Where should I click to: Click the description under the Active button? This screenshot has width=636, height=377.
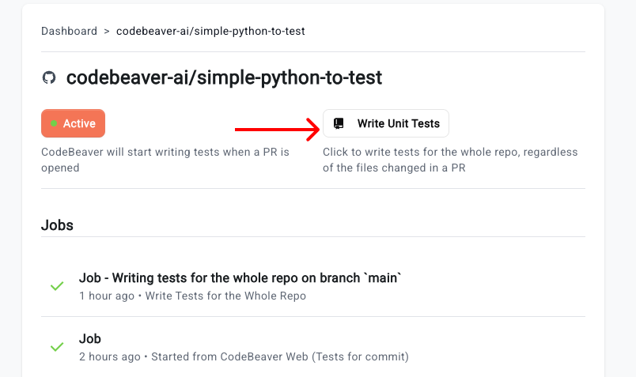165,160
